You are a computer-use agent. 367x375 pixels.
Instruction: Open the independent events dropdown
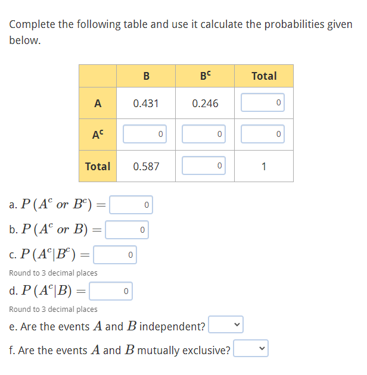coord(226,324)
